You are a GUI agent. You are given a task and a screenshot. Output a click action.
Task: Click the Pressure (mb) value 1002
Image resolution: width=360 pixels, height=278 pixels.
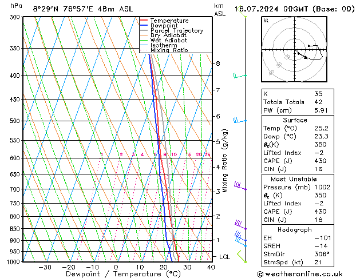[322, 187]
